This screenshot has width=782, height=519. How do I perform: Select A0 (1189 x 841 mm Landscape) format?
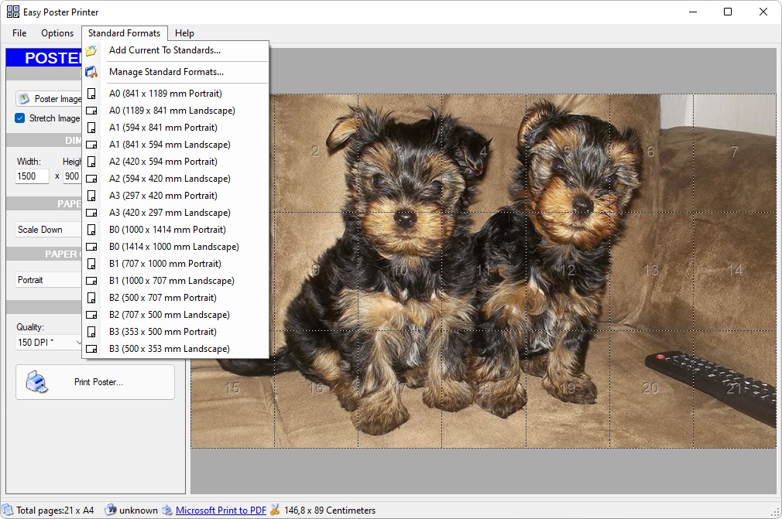click(x=176, y=111)
